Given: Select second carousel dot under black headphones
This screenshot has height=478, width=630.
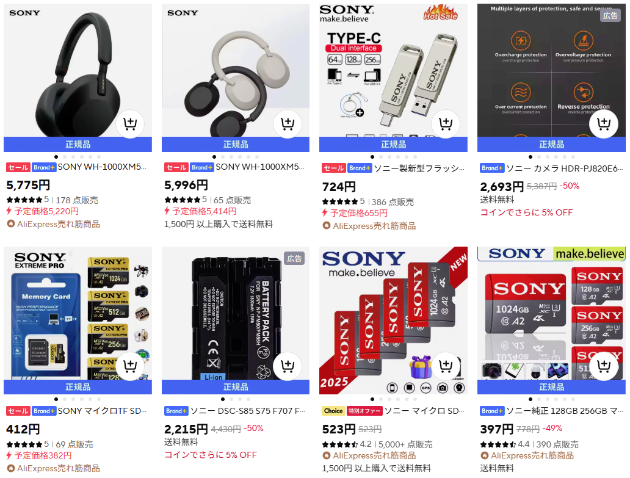Looking at the screenshot, I should click(x=65, y=157).
